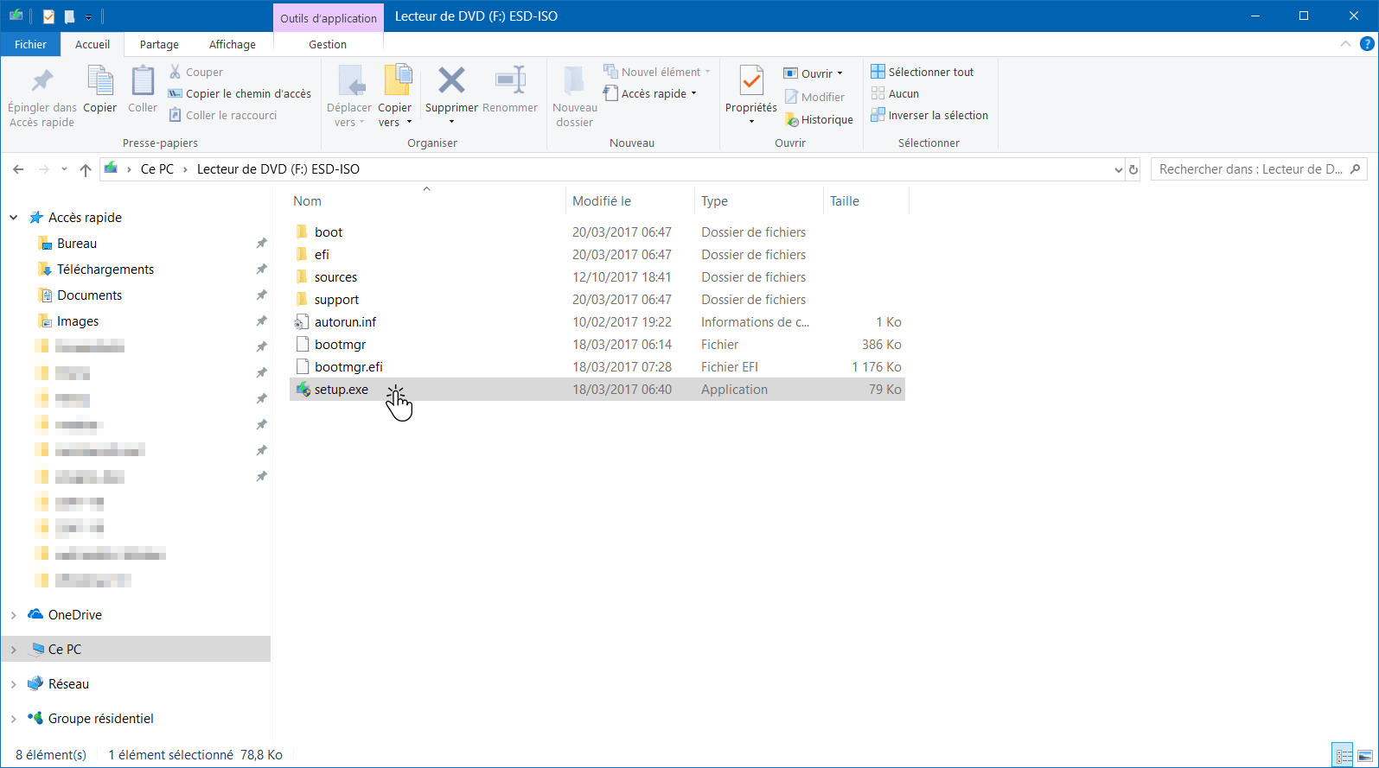Switch to the Partage ribbon tab
1379x768 pixels.
pos(159,44)
